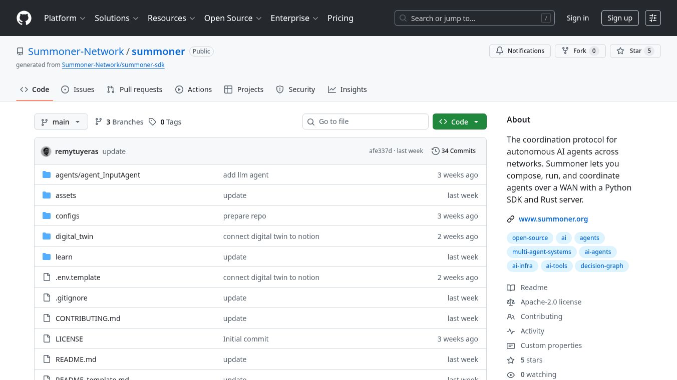The height and width of the screenshot is (380, 677).
Task: Switch to the Issues tab
Action: [x=78, y=89]
